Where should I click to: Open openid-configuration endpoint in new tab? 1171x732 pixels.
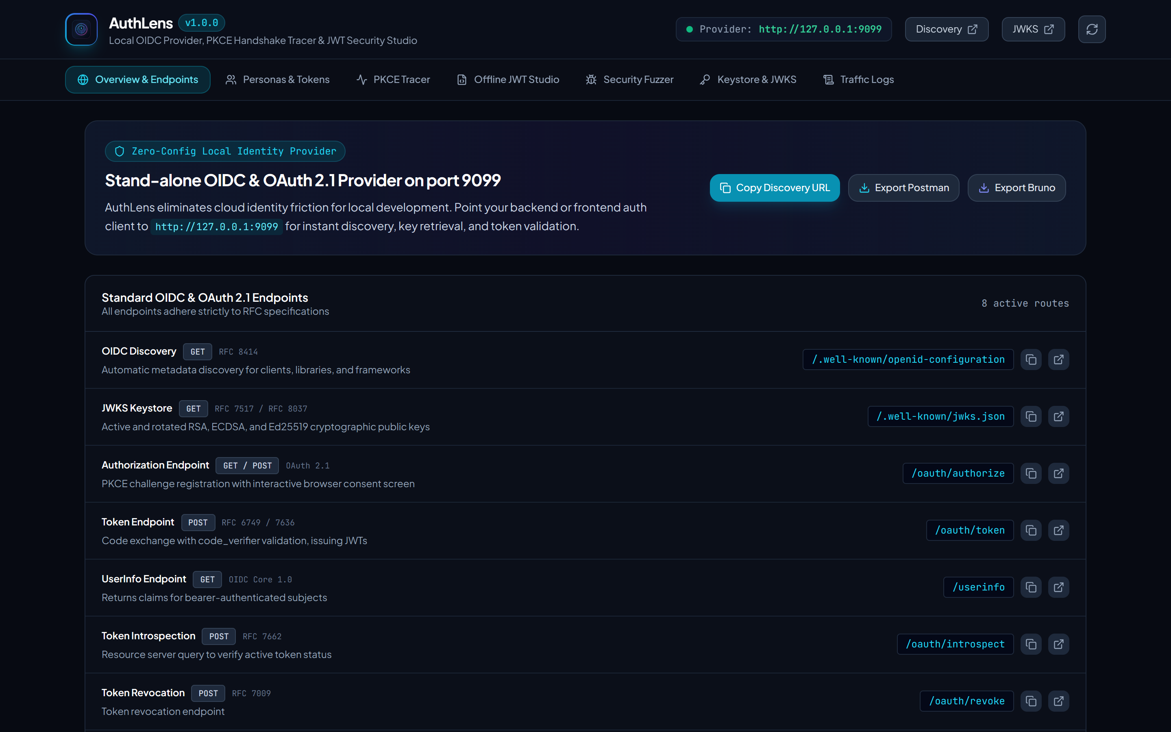click(1058, 360)
